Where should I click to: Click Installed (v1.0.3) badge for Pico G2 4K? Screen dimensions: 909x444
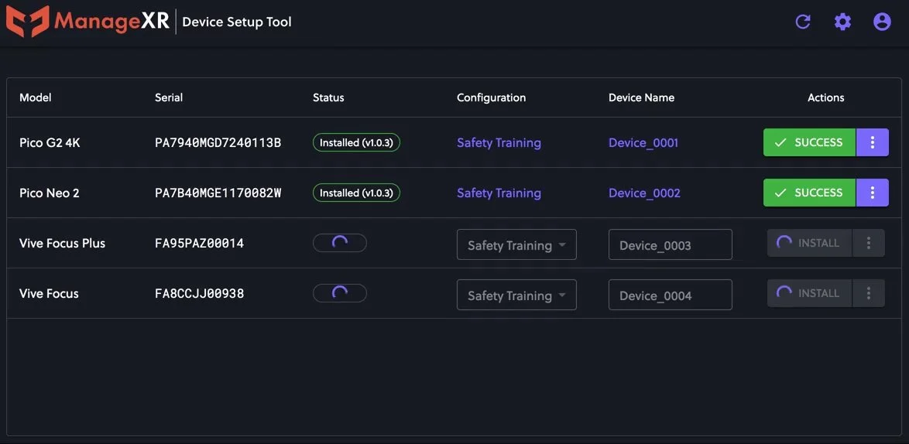tap(356, 142)
